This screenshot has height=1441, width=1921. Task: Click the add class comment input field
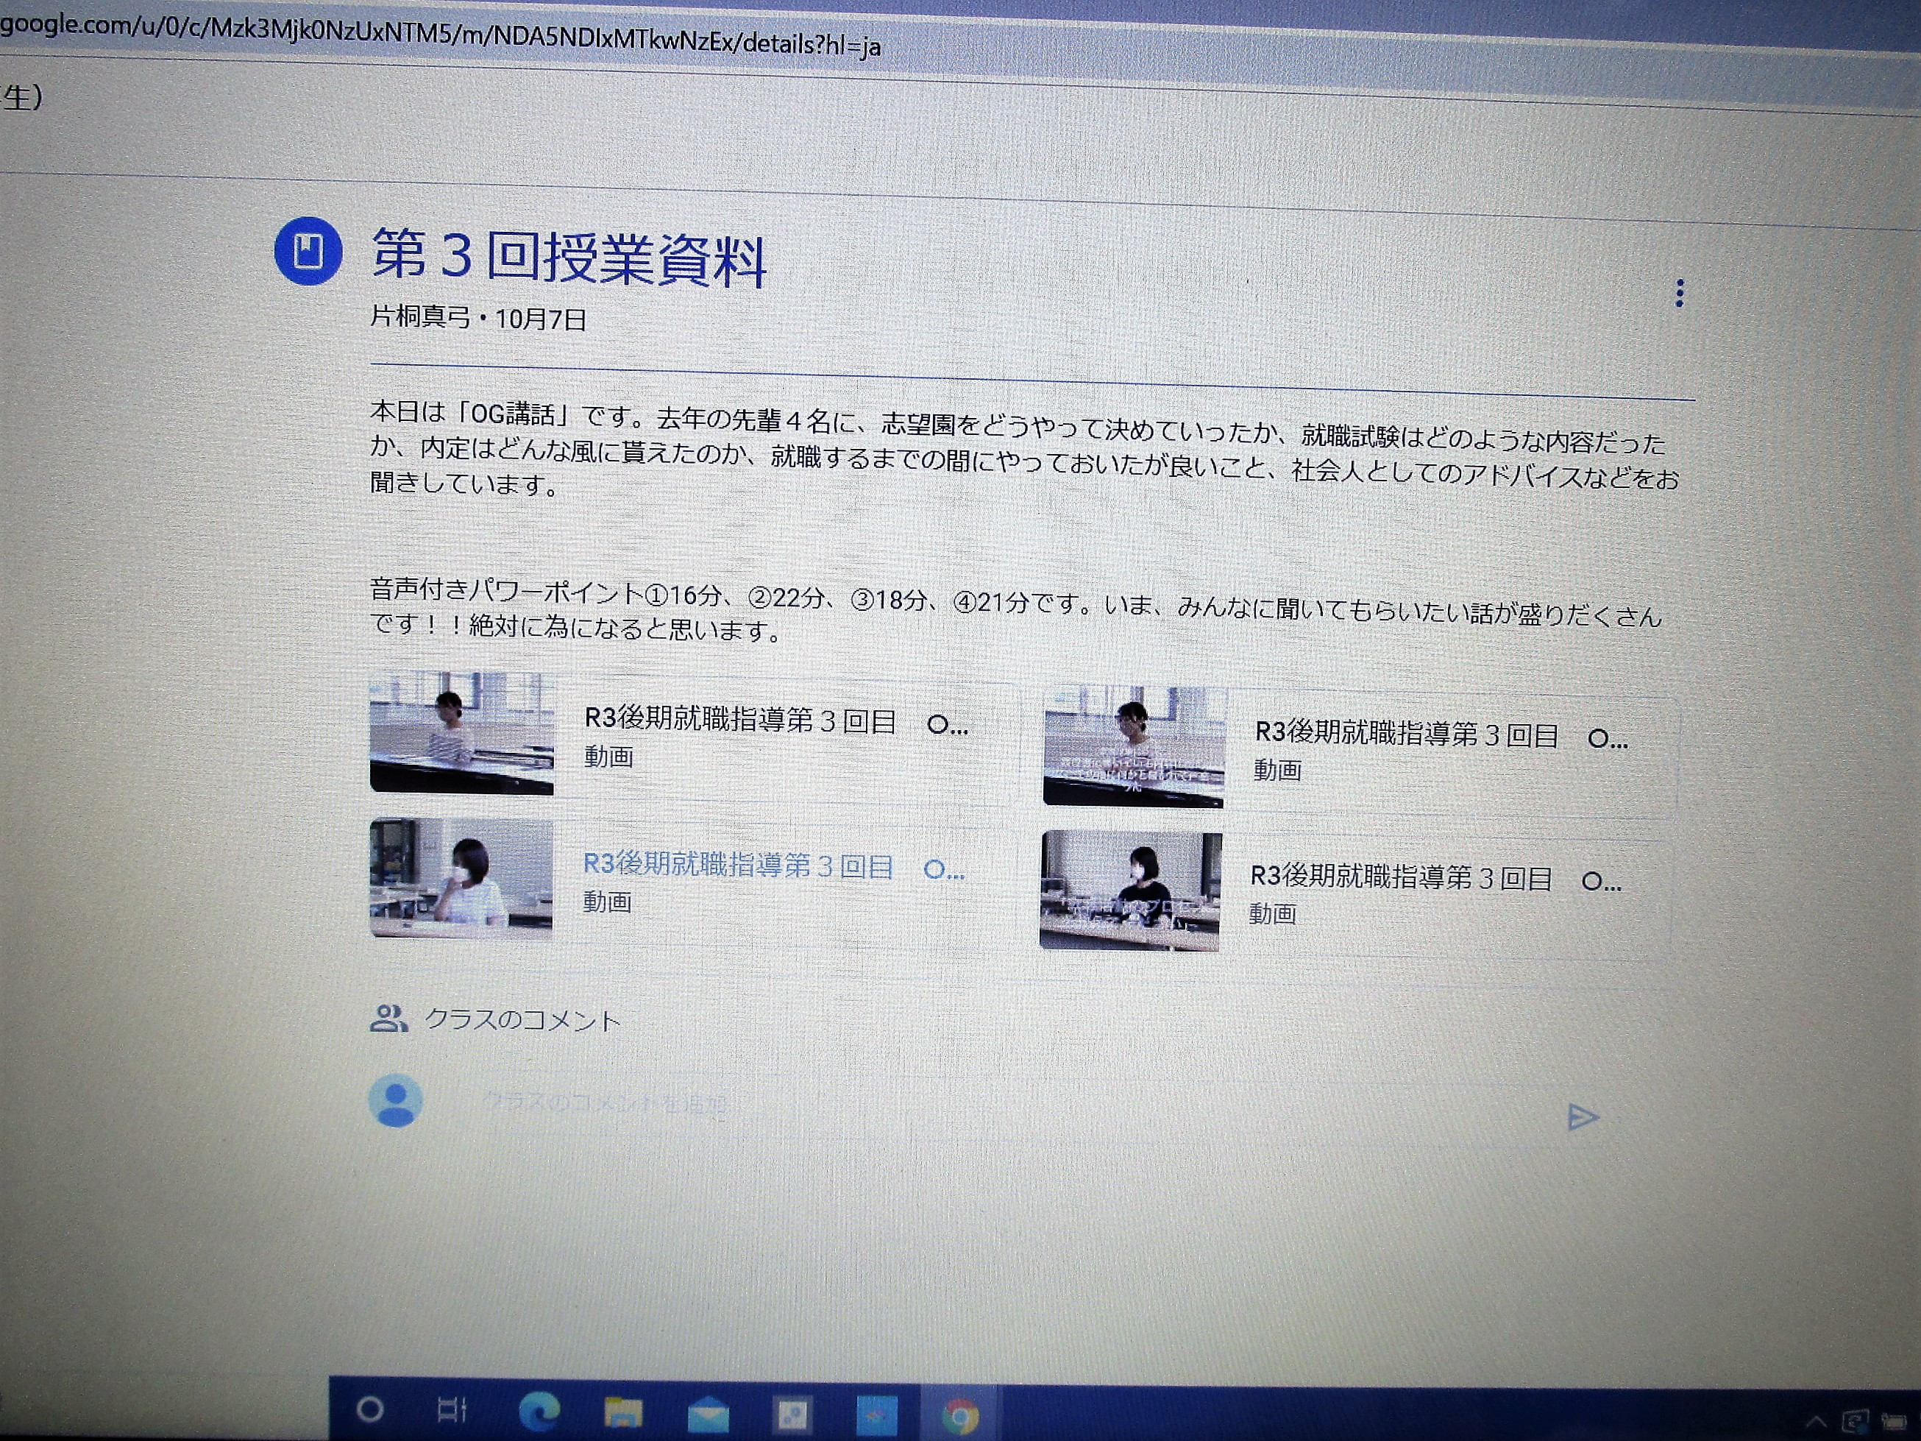[1007, 1108]
